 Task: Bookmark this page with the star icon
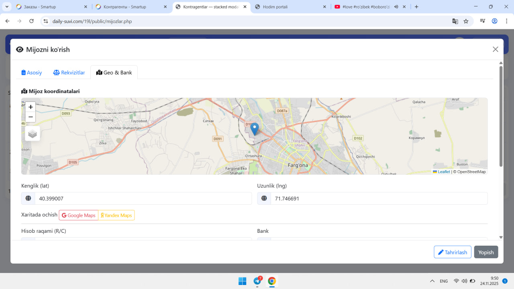[x=466, y=21]
